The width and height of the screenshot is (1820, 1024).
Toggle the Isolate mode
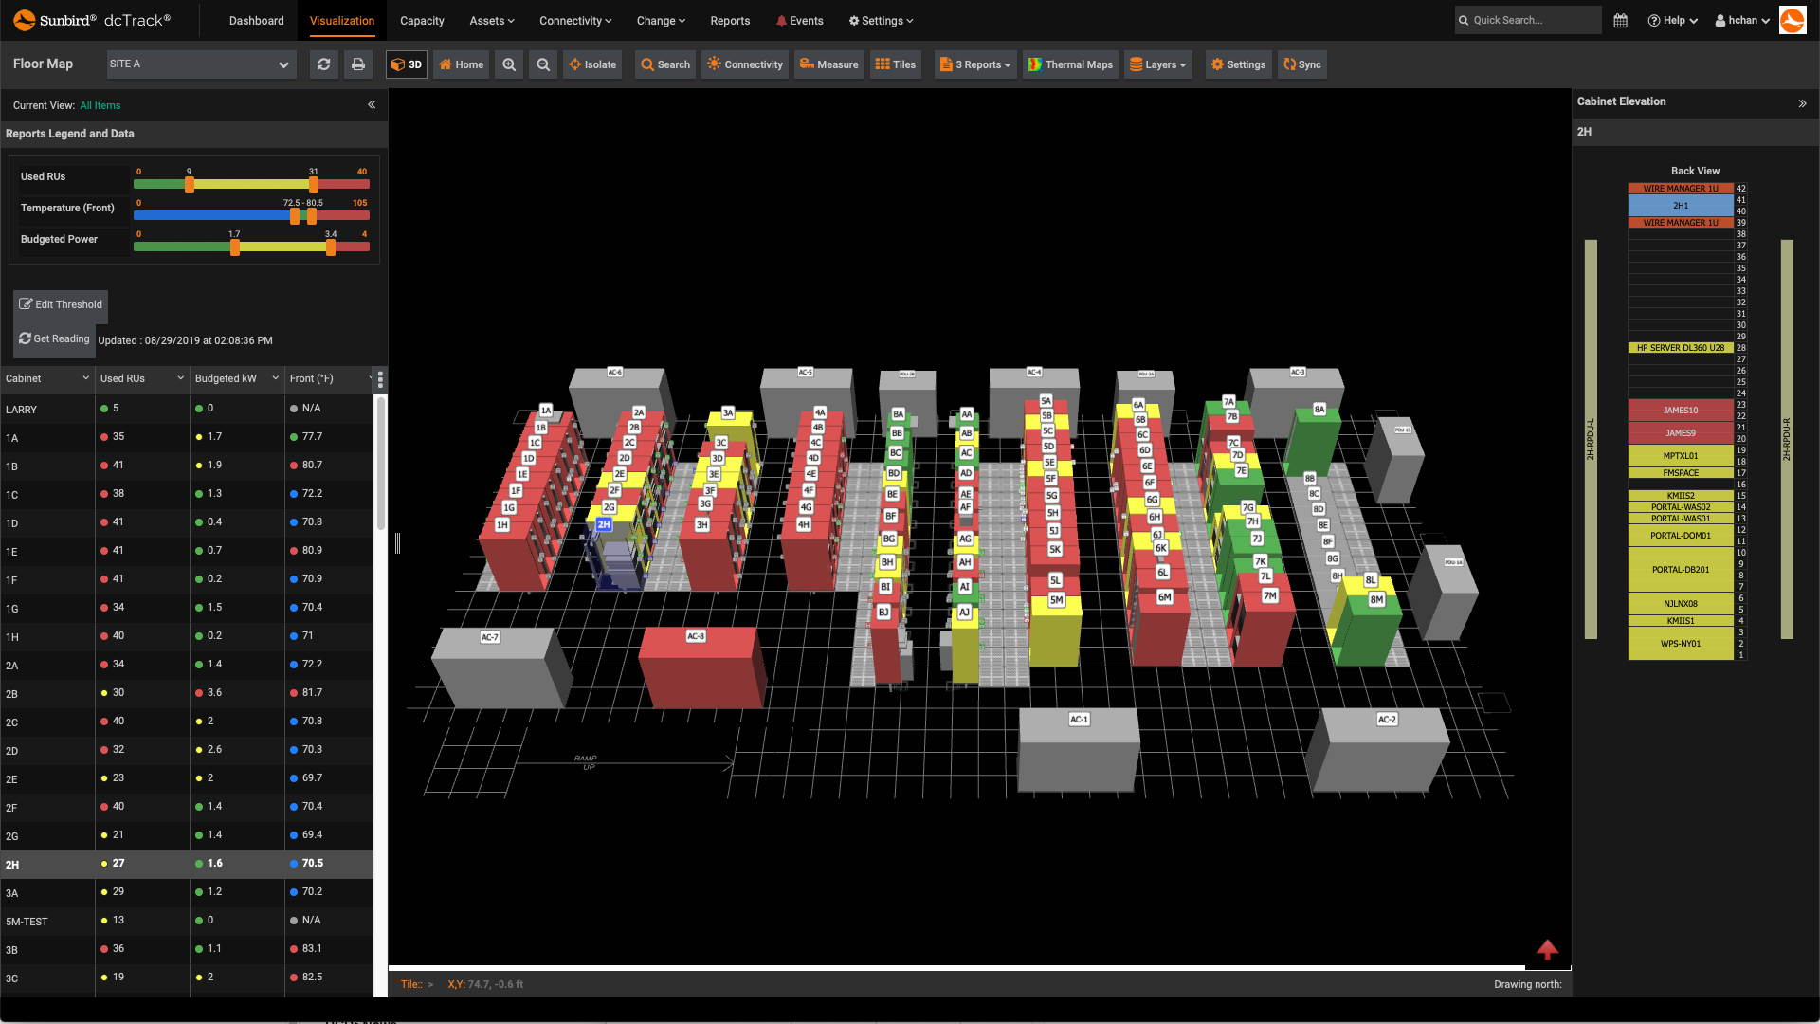(592, 64)
